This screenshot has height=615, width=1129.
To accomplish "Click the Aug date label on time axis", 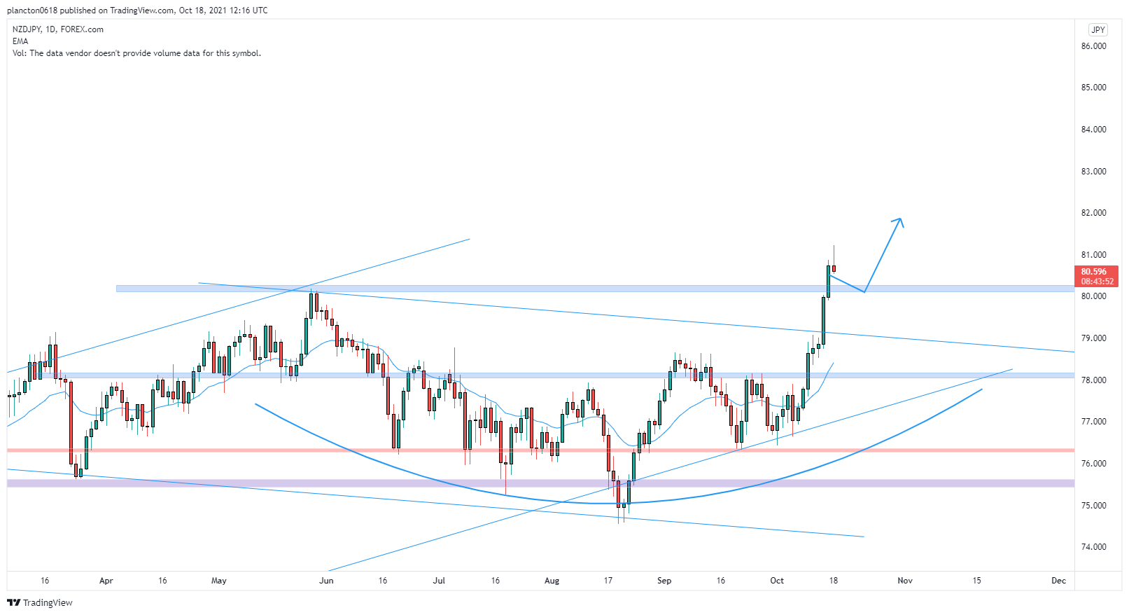I will point(552,581).
